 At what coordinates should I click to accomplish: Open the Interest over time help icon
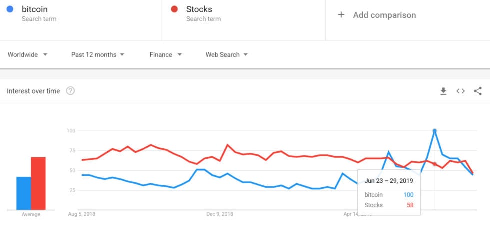coord(71,91)
